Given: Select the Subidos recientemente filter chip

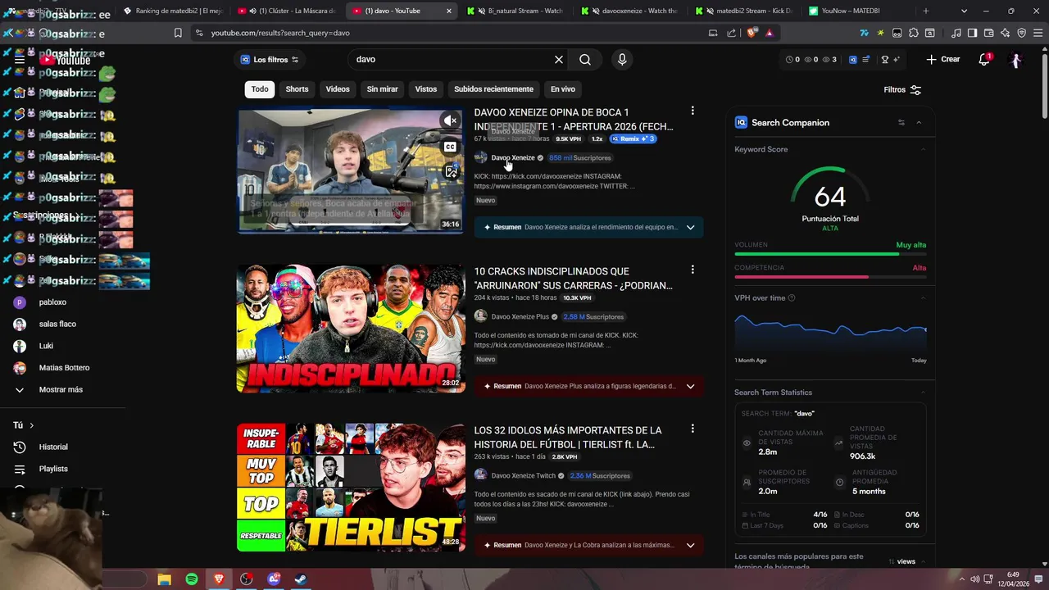Looking at the screenshot, I should pos(493,89).
